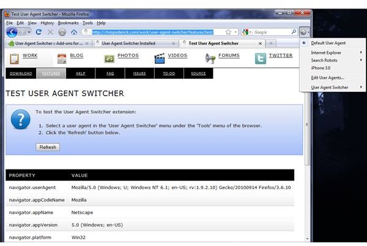
Task: Open the Edit menu
Action: coord(20,23)
